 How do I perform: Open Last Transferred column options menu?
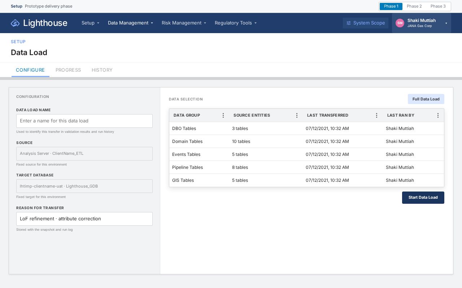point(376,115)
